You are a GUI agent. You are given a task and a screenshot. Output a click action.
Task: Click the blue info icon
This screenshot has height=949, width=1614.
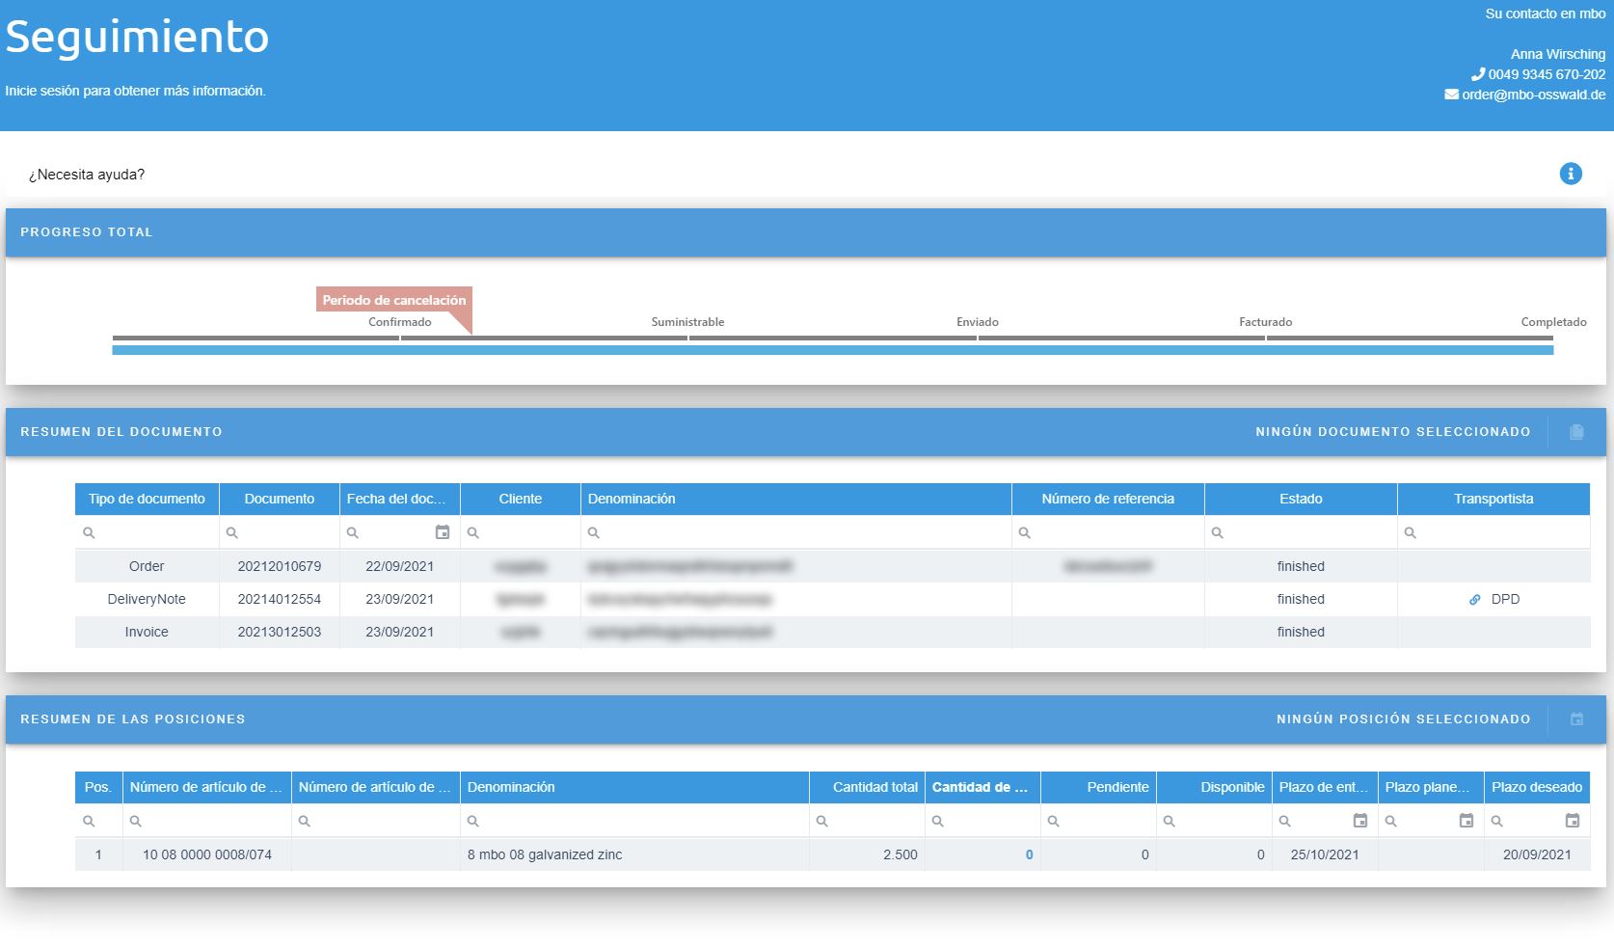tap(1570, 174)
